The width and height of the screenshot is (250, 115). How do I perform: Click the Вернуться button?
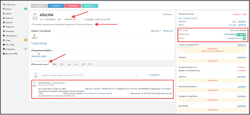point(39,6)
